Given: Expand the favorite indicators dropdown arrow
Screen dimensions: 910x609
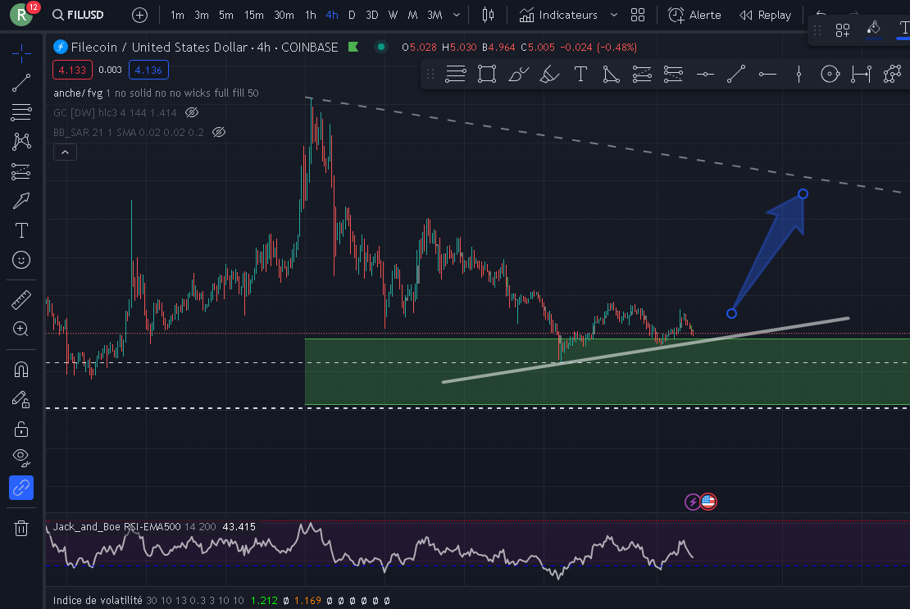Looking at the screenshot, I should click(x=614, y=15).
